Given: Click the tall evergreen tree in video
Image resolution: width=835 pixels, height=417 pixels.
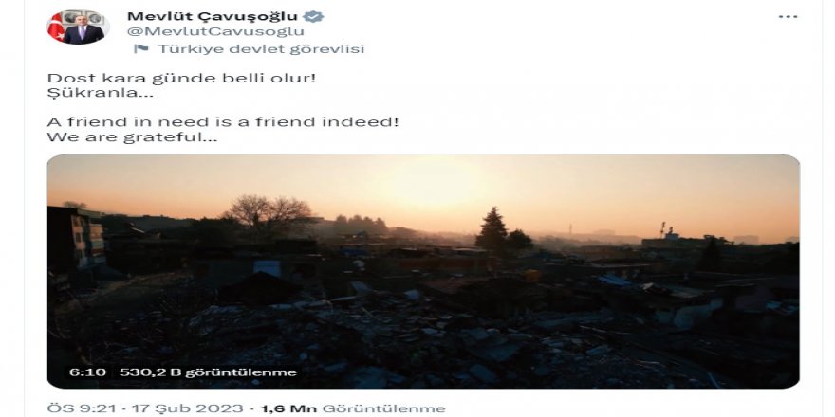Looking at the screenshot, I should click(492, 228).
